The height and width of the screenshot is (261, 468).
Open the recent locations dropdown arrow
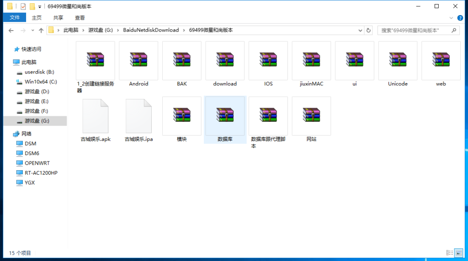32,31
